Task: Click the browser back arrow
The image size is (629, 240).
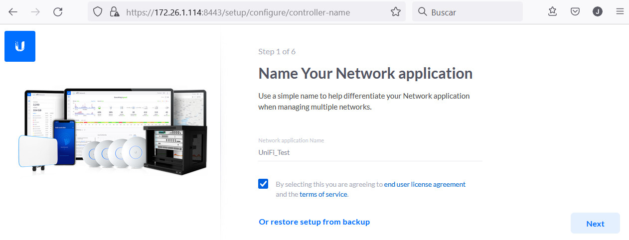Action: (13, 12)
